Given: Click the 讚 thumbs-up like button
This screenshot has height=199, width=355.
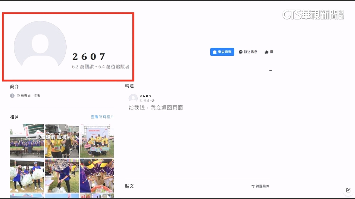Looking at the screenshot, I should point(269,52).
